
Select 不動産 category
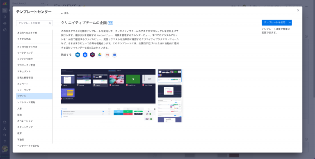[21, 139]
